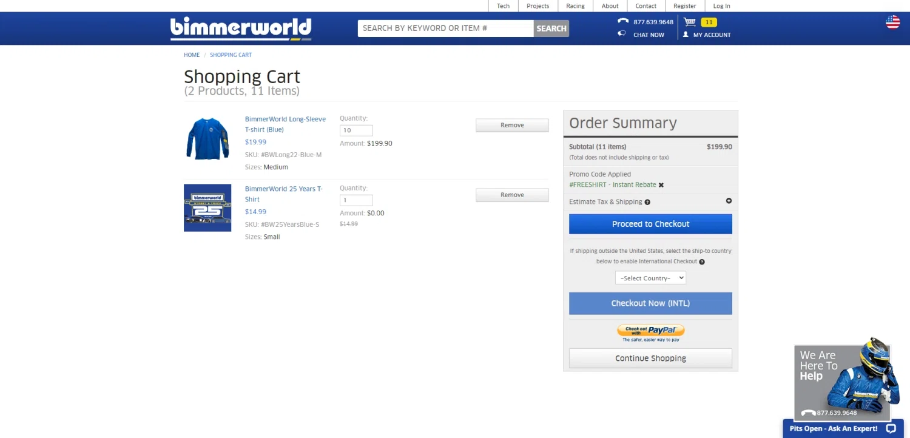Remove the Long-Sleeve T-shirt from cart
Viewport: 910px width, 438px height.
coord(512,125)
